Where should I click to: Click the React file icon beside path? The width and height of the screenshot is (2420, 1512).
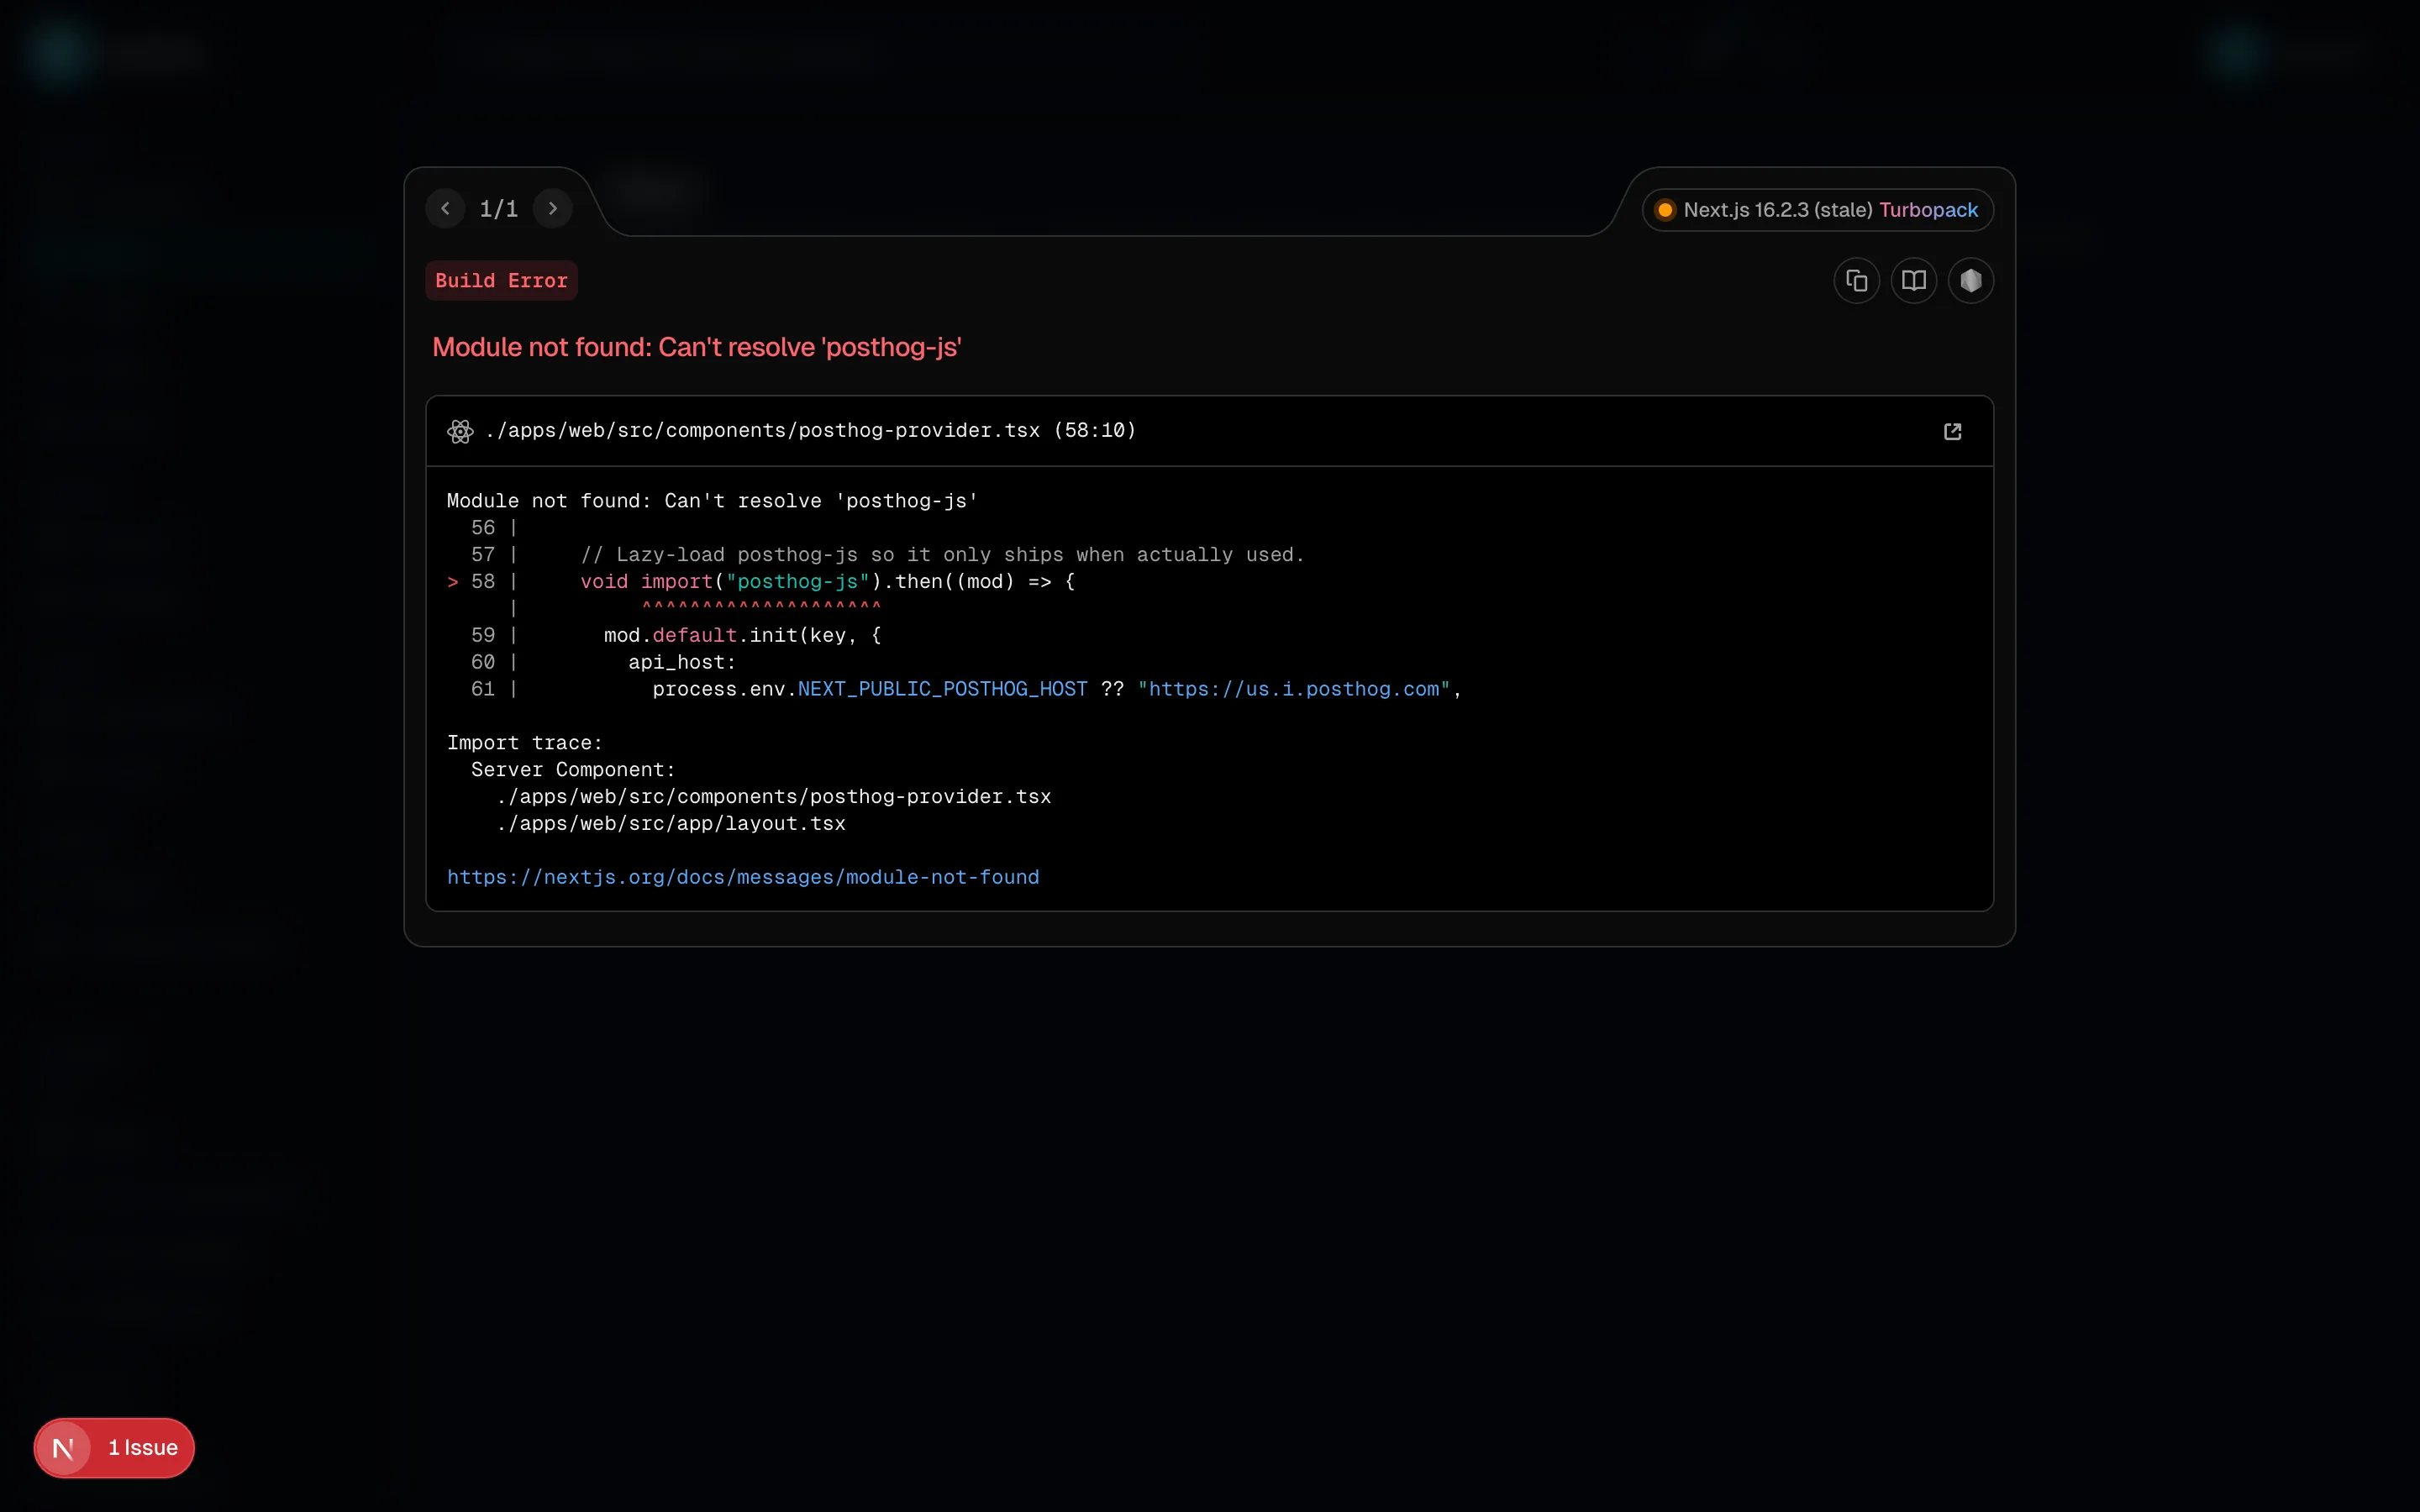(x=460, y=431)
